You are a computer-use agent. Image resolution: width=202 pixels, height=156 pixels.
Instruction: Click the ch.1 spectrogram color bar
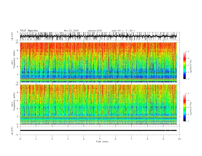184,65
